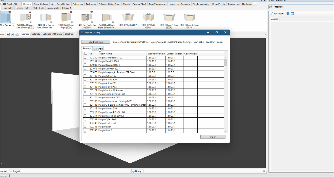This screenshot has height=177, width=334.
Task: Select the 1400 Esq Recto Der 2P (2005) thumbnail
Action: click(x=87, y=17)
